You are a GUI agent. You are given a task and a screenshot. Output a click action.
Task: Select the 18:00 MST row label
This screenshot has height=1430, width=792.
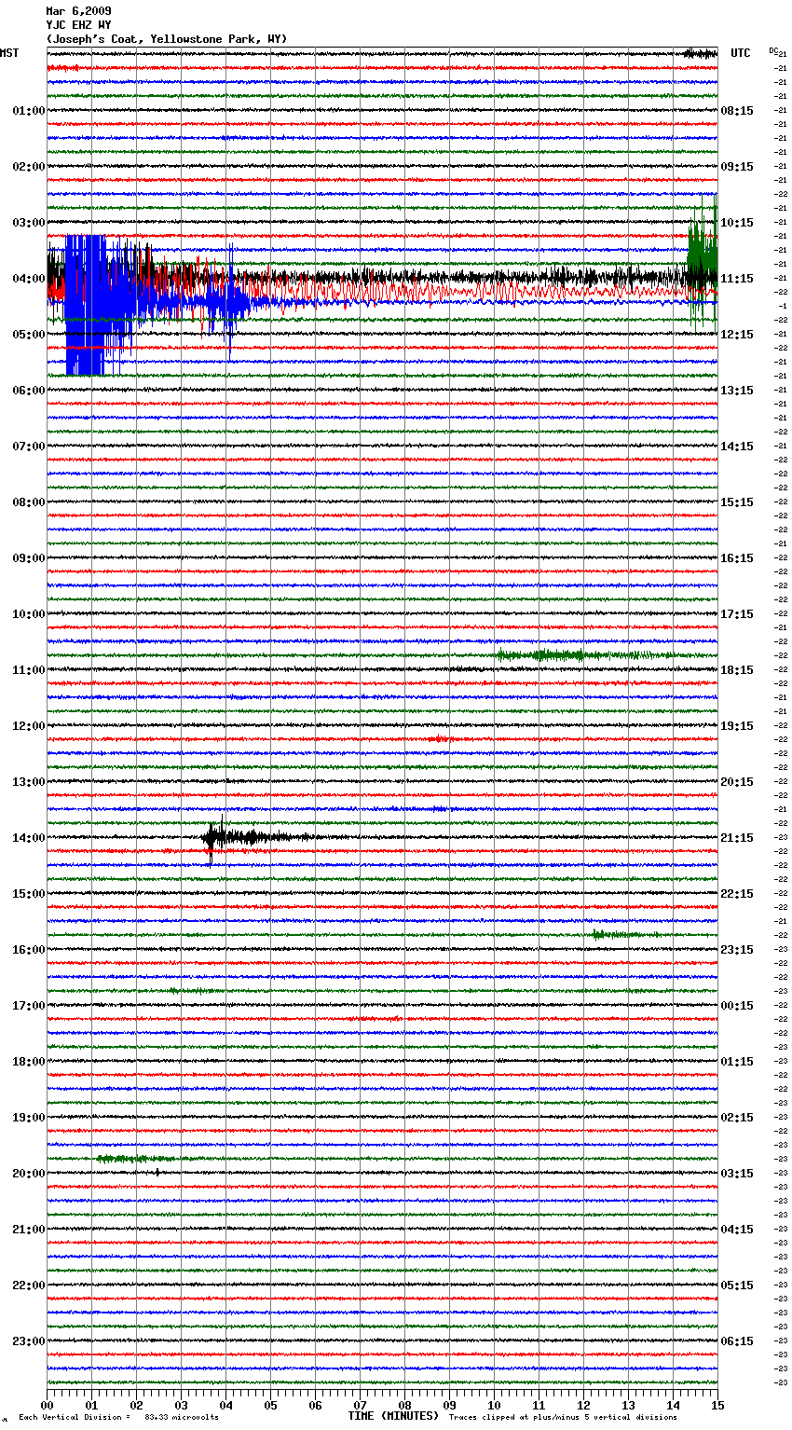29,1062
